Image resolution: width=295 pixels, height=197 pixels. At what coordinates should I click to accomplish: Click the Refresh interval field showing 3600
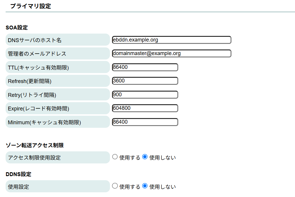(x=145, y=81)
